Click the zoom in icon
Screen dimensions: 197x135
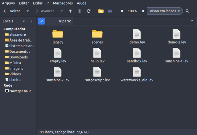point(143,11)
